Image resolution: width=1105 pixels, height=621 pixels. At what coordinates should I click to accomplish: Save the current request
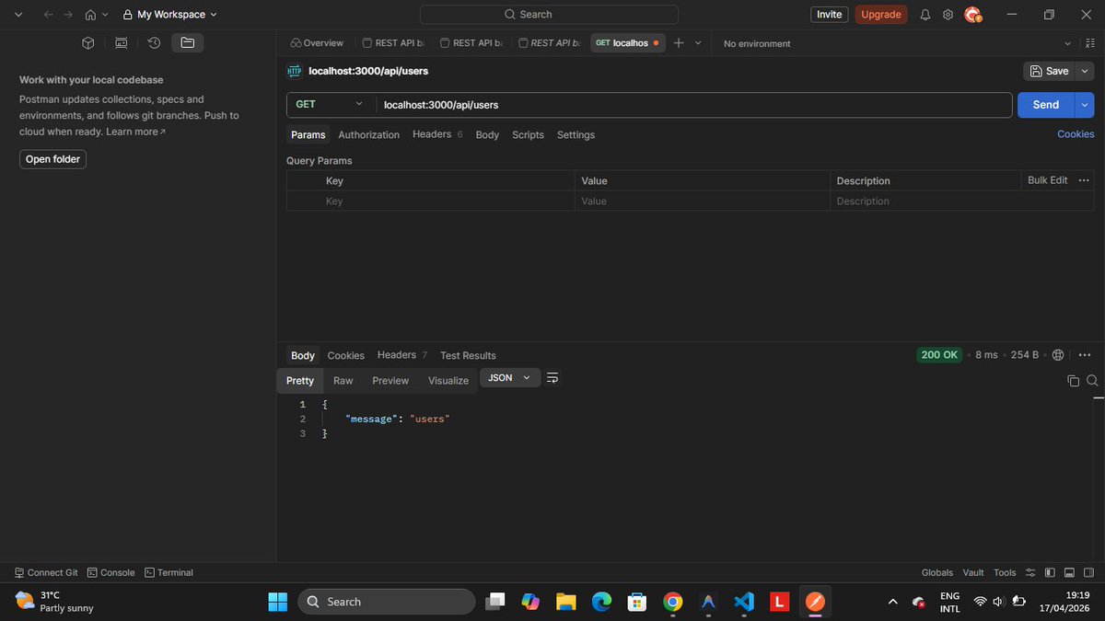coord(1050,71)
